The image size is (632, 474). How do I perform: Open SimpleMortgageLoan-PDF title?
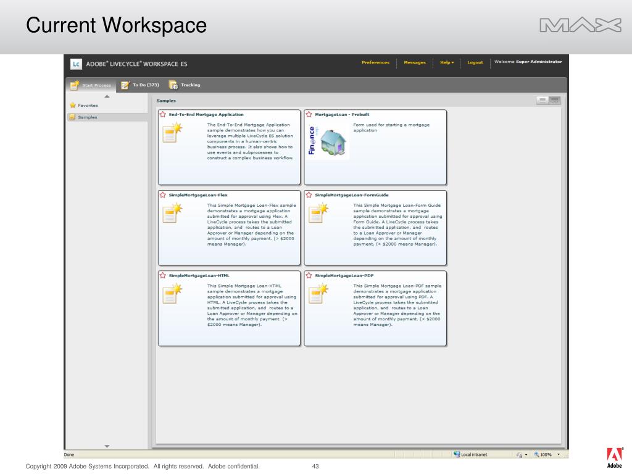(344, 276)
